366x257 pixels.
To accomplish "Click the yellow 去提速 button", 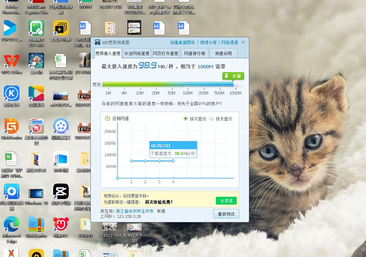I will coord(226,201).
